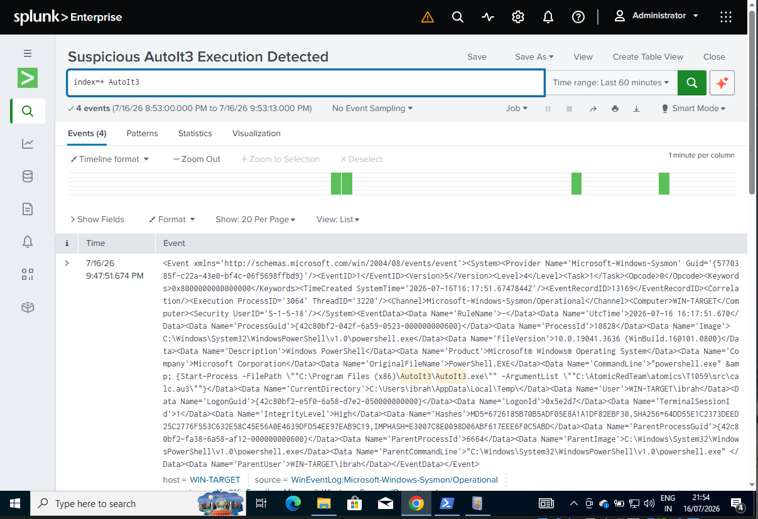The height and width of the screenshot is (519, 758).
Task: Open the Reports document icon in sidebar
Action: (x=28, y=209)
